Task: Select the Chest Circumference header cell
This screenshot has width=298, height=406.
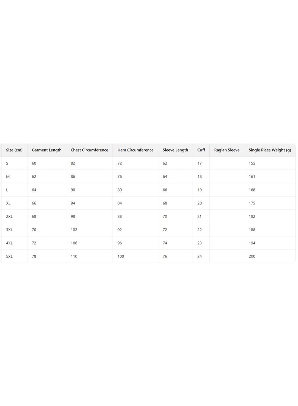Action: pyautogui.click(x=89, y=150)
